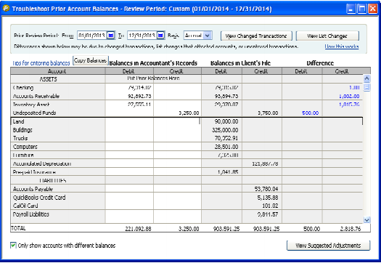Click the Account column header

click(57, 71)
